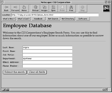The width and height of the screenshot is (112, 93).
Task: Click the Location URL field
Action: click(55, 15)
